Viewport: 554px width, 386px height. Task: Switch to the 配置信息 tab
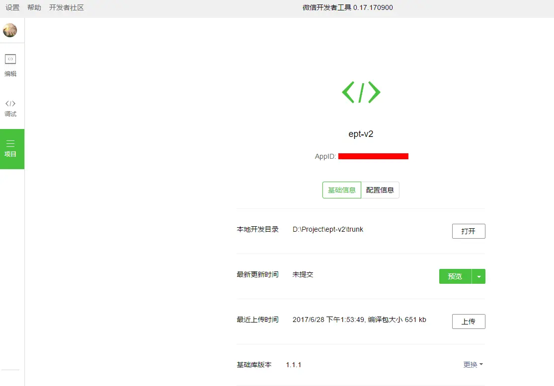pyautogui.click(x=380, y=190)
